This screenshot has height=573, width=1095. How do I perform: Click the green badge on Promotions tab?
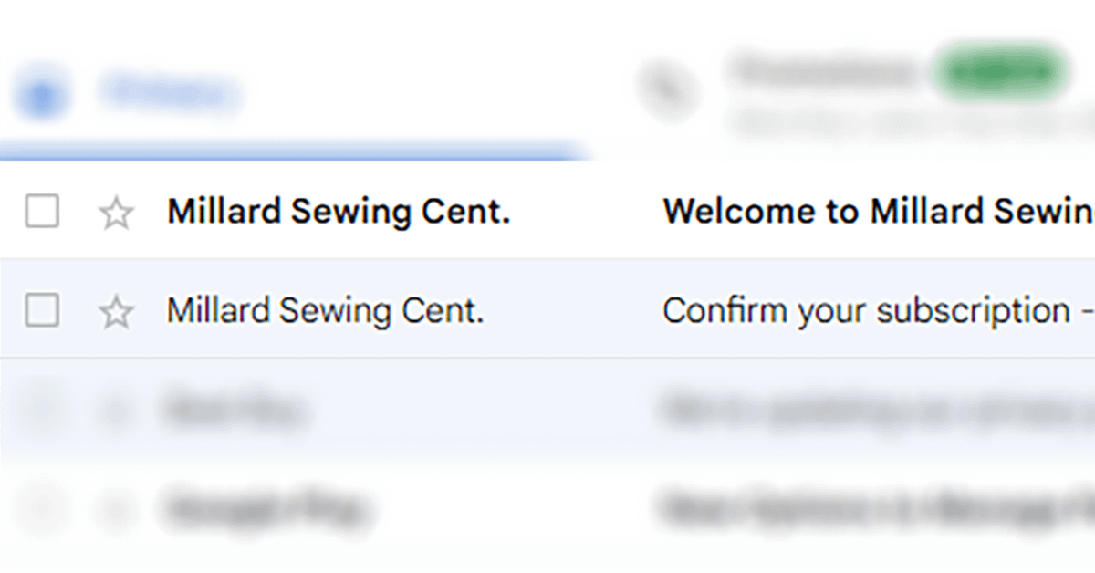click(x=999, y=72)
